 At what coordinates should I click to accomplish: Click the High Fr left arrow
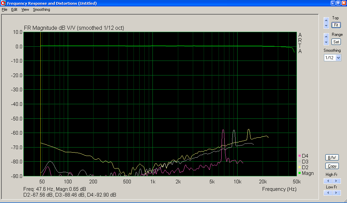point(328,181)
